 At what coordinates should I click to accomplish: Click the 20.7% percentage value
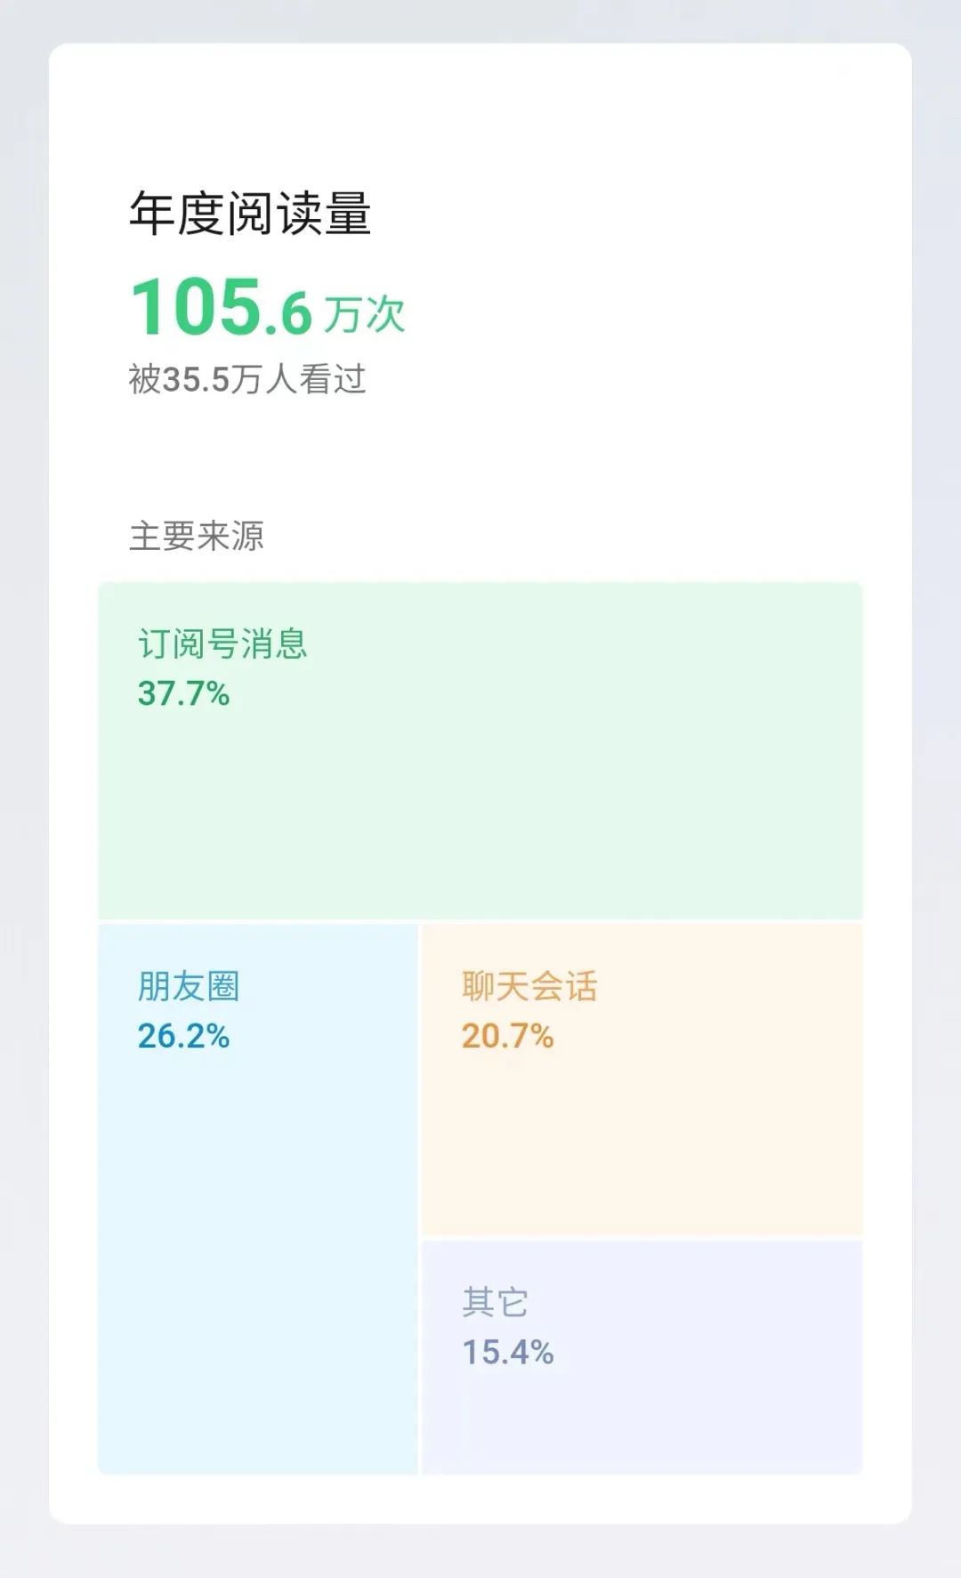click(507, 1036)
